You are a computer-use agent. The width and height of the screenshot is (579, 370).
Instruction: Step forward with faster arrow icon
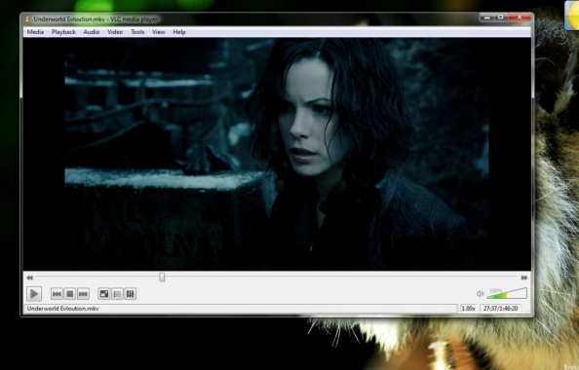(524, 277)
